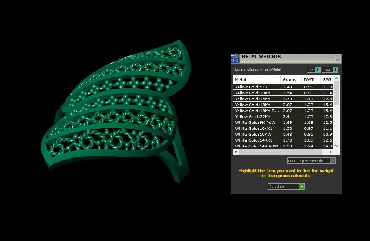
Task: Click the vertical scrollbar thumb
Action: pyautogui.click(x=337, y=94)
